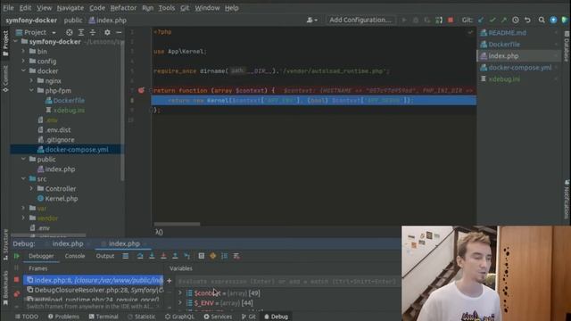Switch to the Output tab in Debug
The width and height of the screenshot is (571, 321).
click(105, 256)
